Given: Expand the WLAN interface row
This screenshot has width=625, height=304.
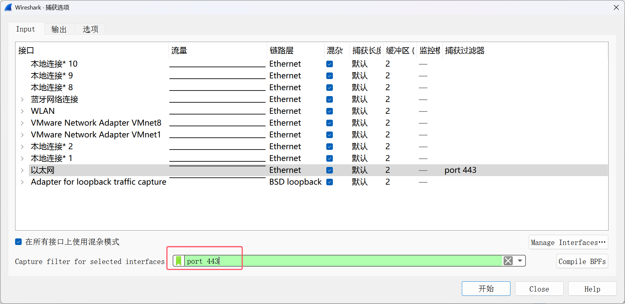Looking at the screenshot, I should tap(22, 111).
